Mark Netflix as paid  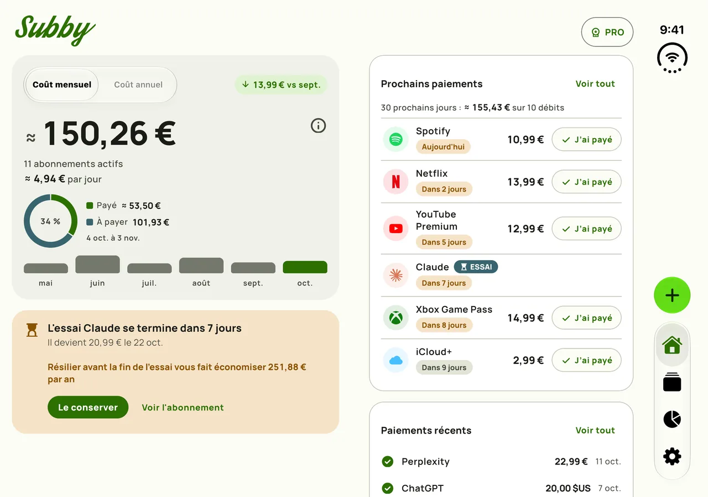tap(586, 182)
